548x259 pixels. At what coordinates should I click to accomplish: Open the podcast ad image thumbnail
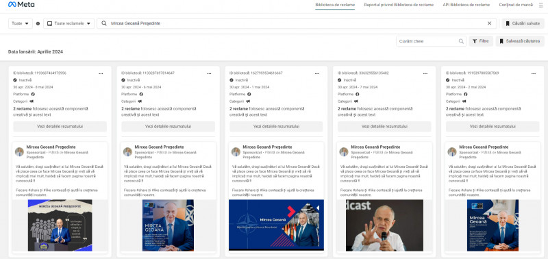pyautogui.click(x=384, y=225)
